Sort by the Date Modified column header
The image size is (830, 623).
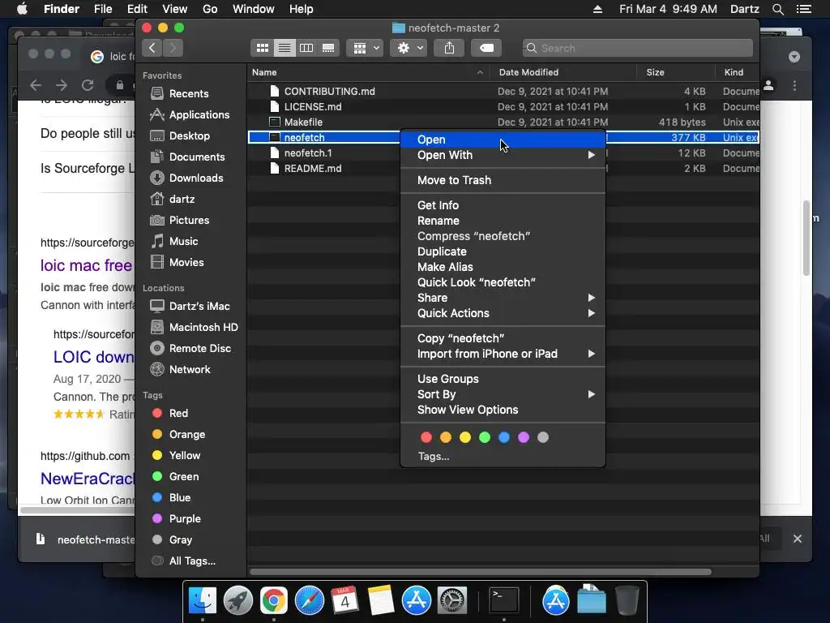pos(563,72)
